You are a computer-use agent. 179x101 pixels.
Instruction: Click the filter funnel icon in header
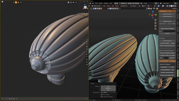154,8
